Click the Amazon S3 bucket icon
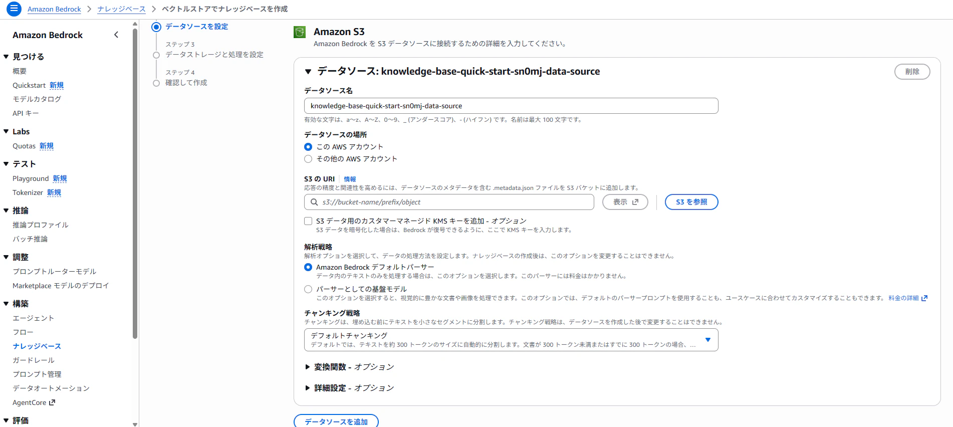The image size is (953, 427). click(x=300, y=32)
